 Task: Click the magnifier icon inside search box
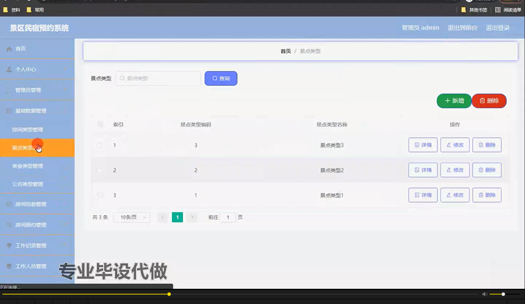(x=122, y=78)
